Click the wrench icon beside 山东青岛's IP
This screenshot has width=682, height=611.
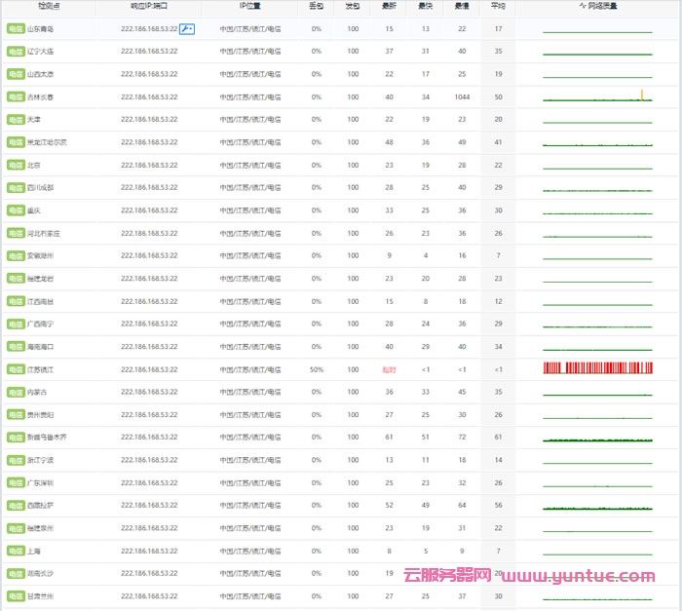187,29
